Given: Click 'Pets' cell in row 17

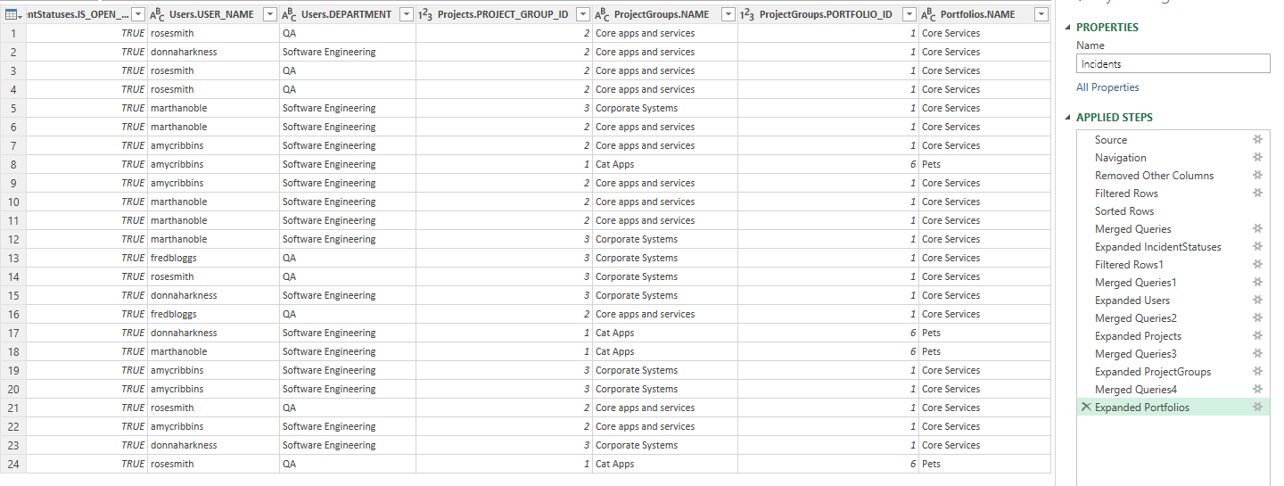Looking at the screenshot, I should [984, 333].
